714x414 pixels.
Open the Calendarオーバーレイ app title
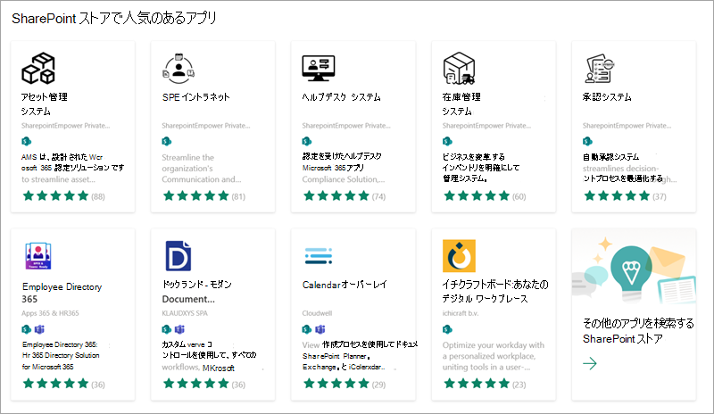click(x=345, y=285)
